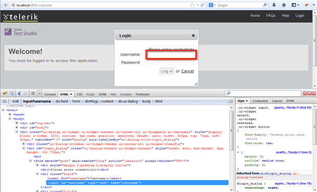
Task: Click the Login link in the top navigation
Action: click(x=300, y=15)
